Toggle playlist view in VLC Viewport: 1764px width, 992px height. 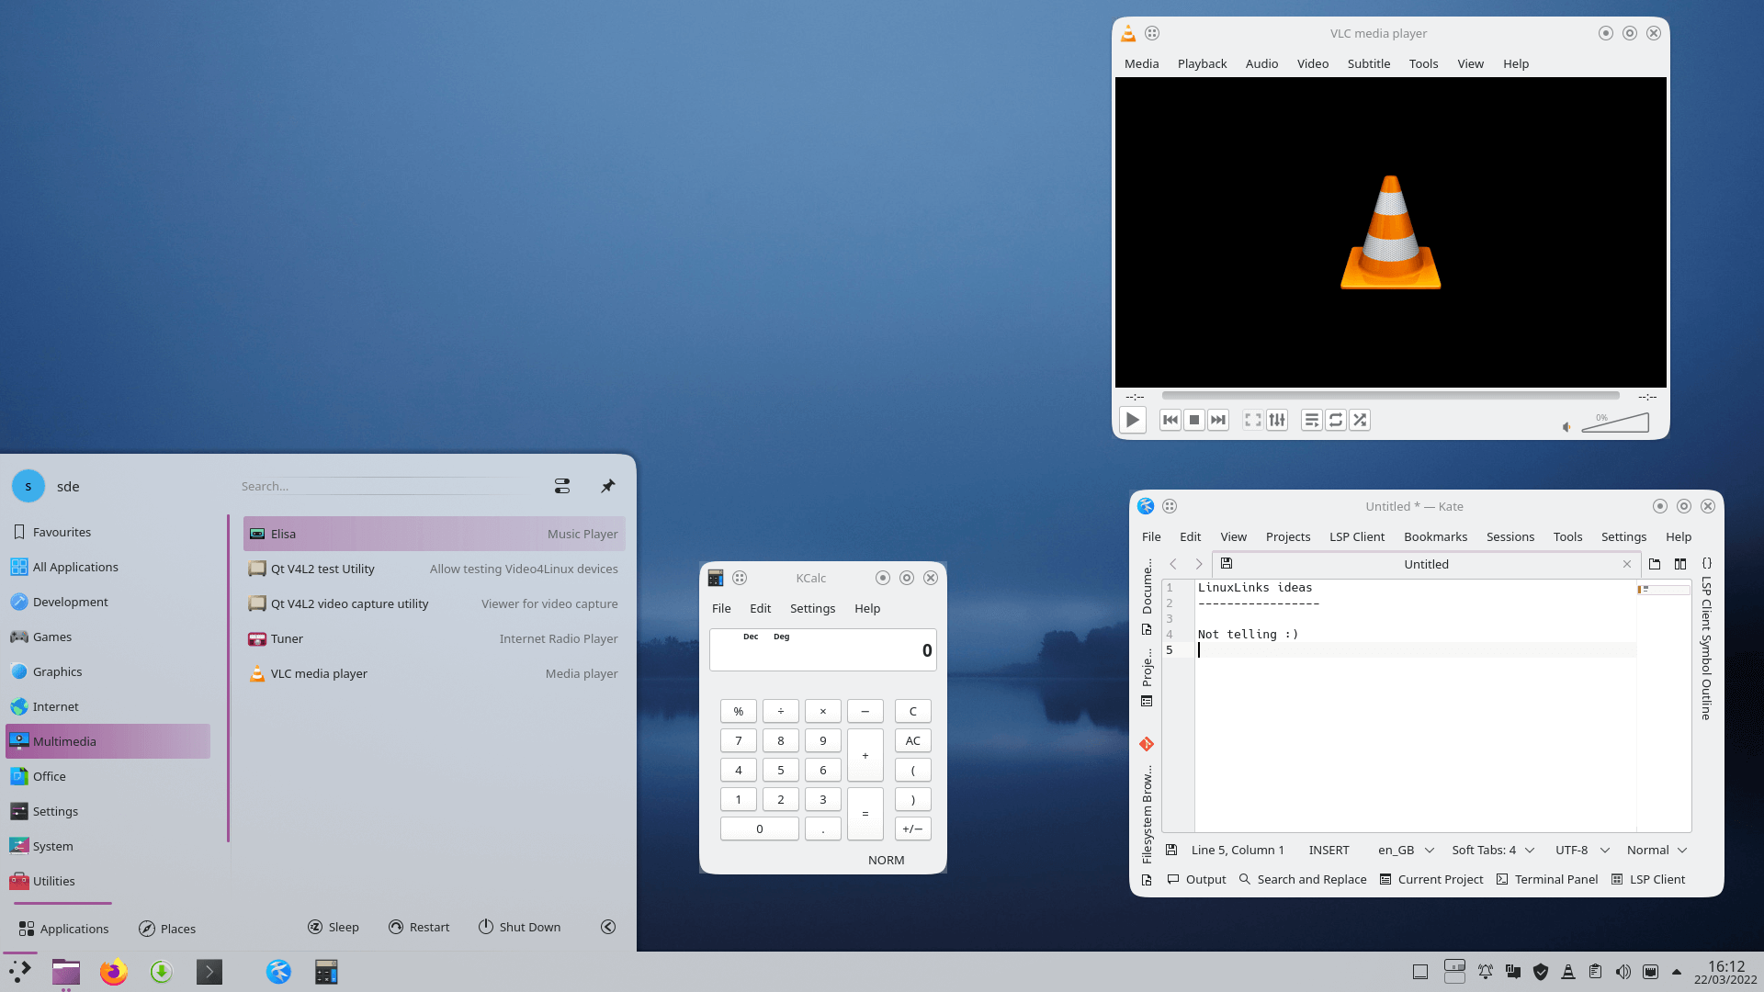pyautogui.click(x=1311, y=419)
